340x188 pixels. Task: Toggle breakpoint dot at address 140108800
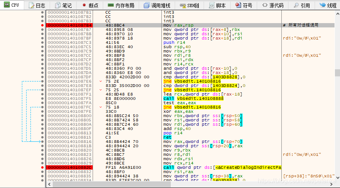(42, 116)
